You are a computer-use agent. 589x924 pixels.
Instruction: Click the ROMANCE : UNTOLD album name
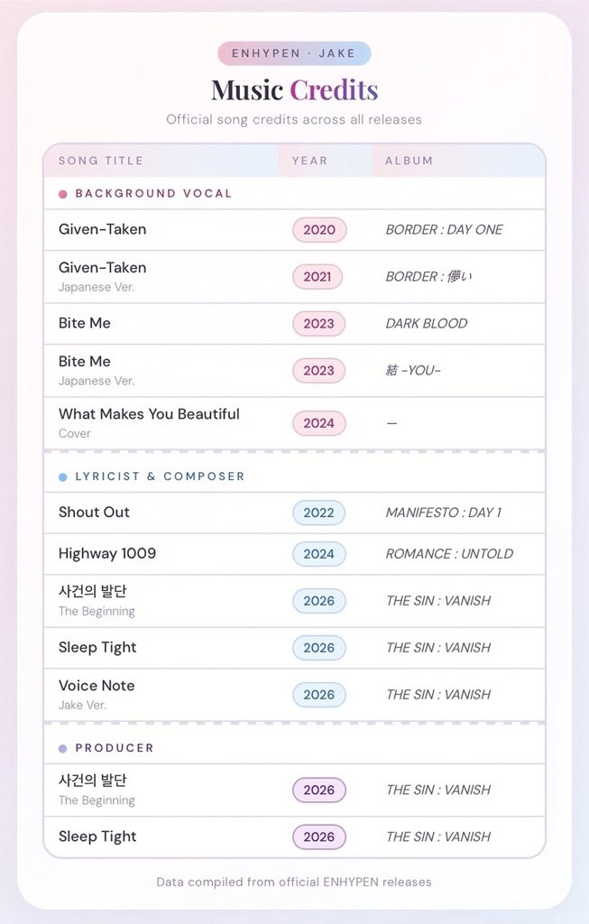click(449, 554)
